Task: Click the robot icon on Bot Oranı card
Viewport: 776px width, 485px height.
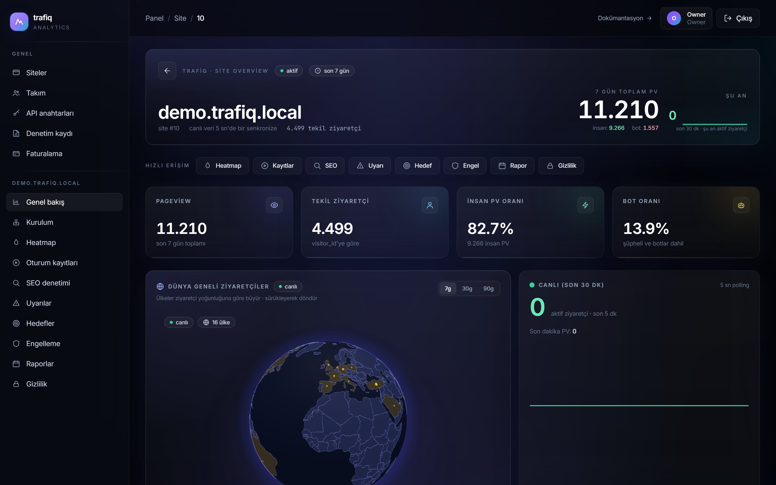Action: 741,205
